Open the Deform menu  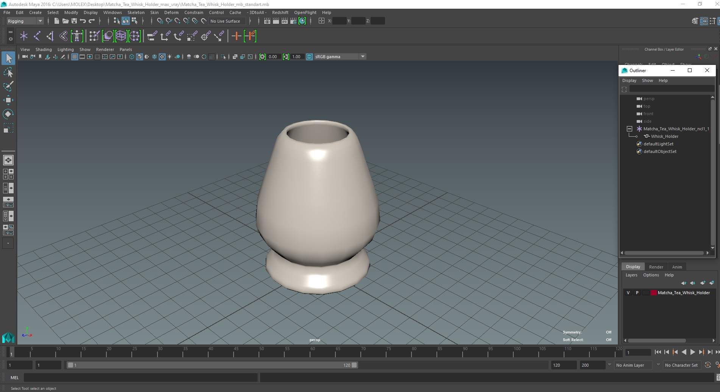tap(171, 12)
